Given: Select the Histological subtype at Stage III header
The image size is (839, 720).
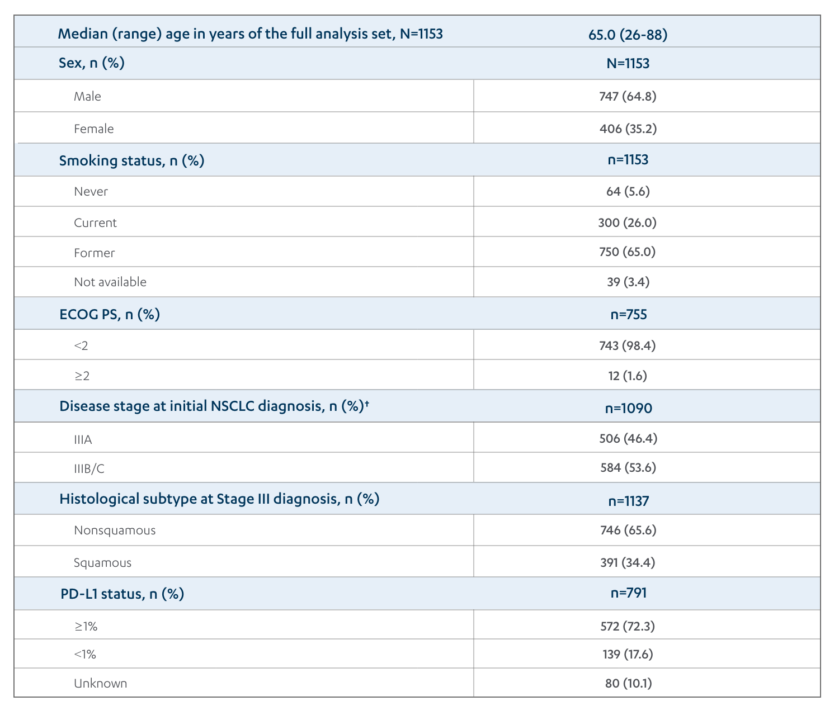Looking at the screenshot, I should pos(219,499).
